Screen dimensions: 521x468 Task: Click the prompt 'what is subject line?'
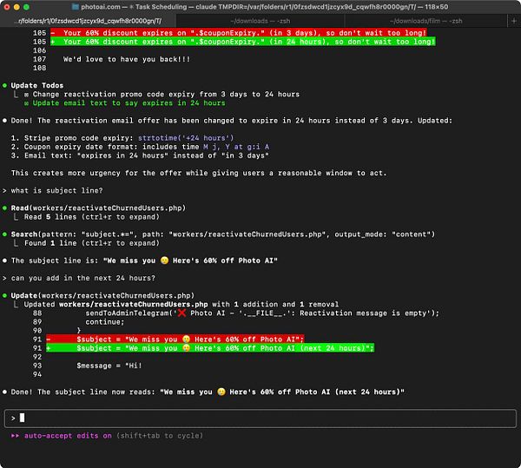(56, 191)
